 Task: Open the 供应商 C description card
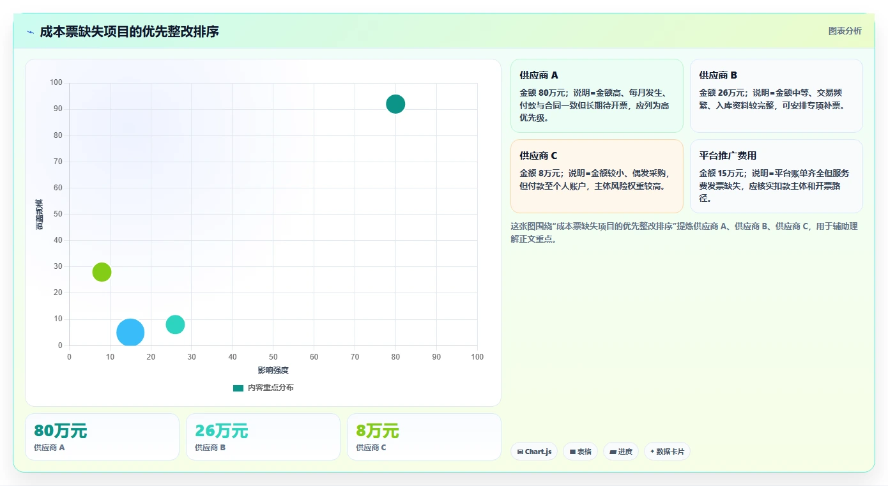(x=597, y=176)
